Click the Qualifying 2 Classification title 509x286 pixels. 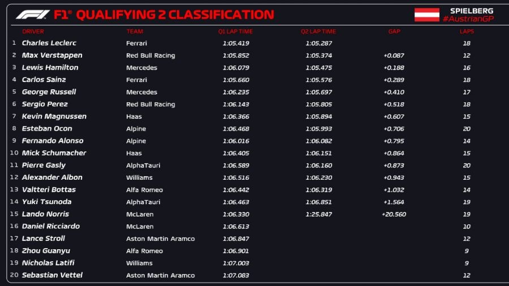[175, 15]
